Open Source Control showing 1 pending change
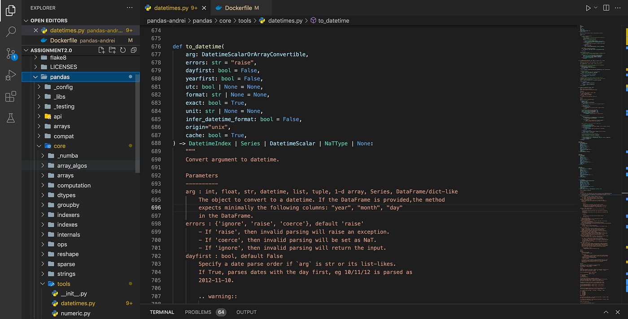Screen dimensions: 628x319 [x=11, y=54]
